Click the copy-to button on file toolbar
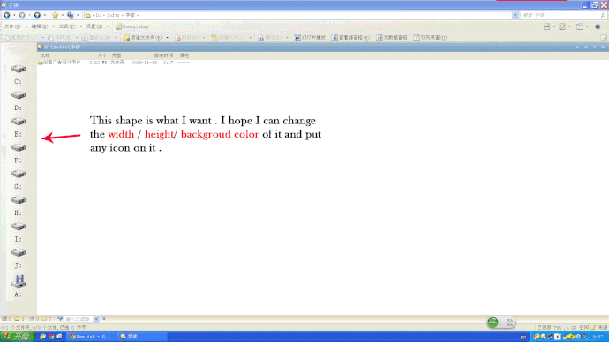 [21, 38]
